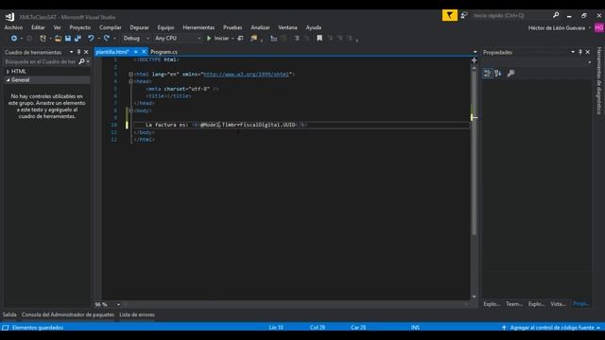Viewport: 605px width, 340px height.
Task: Collapse the body tag code region
Action: click(130, 110)
